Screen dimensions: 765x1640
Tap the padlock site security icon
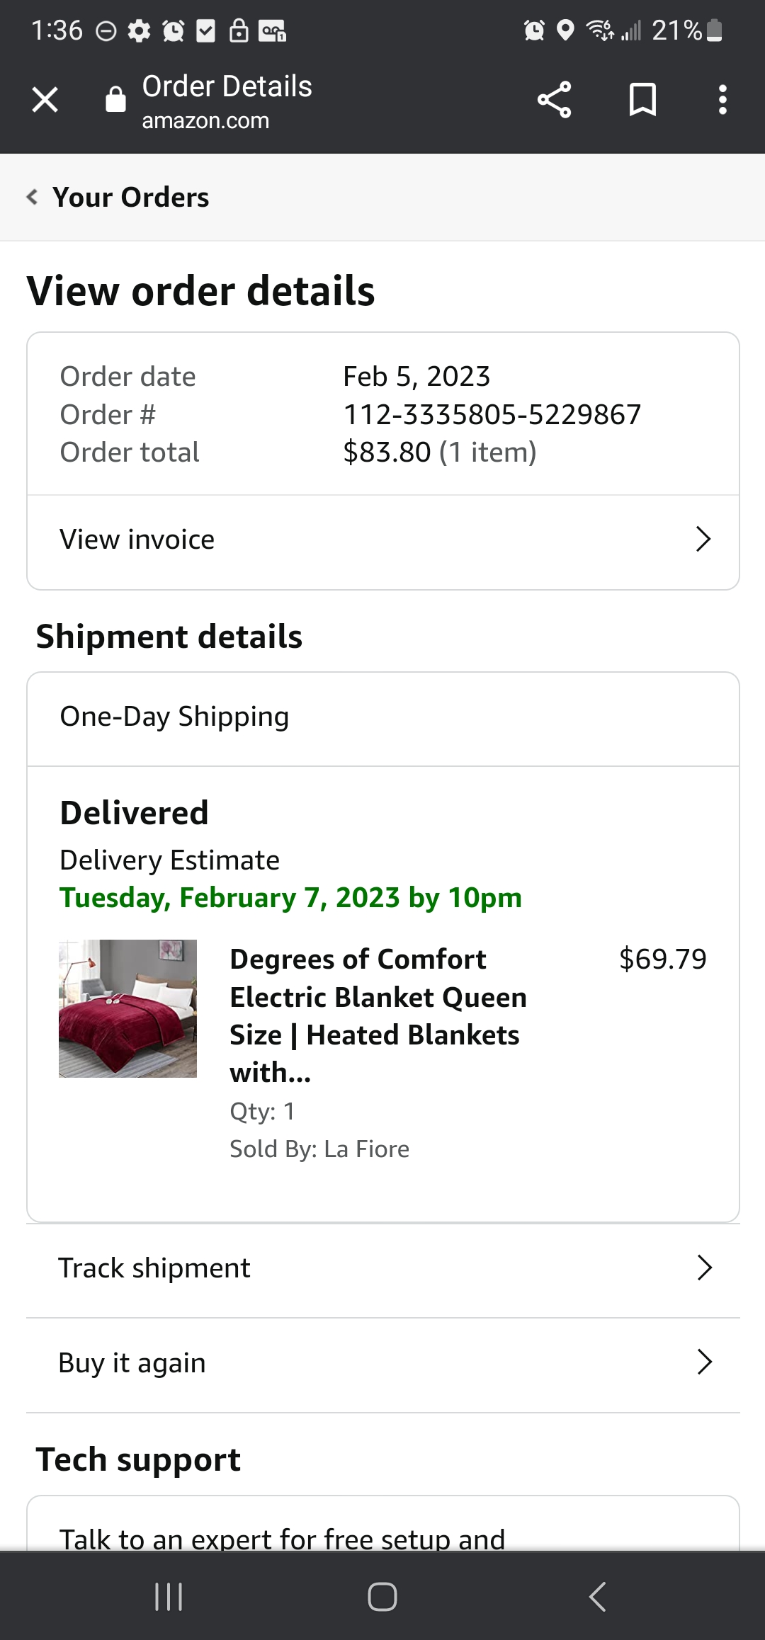tap(115, 99)
